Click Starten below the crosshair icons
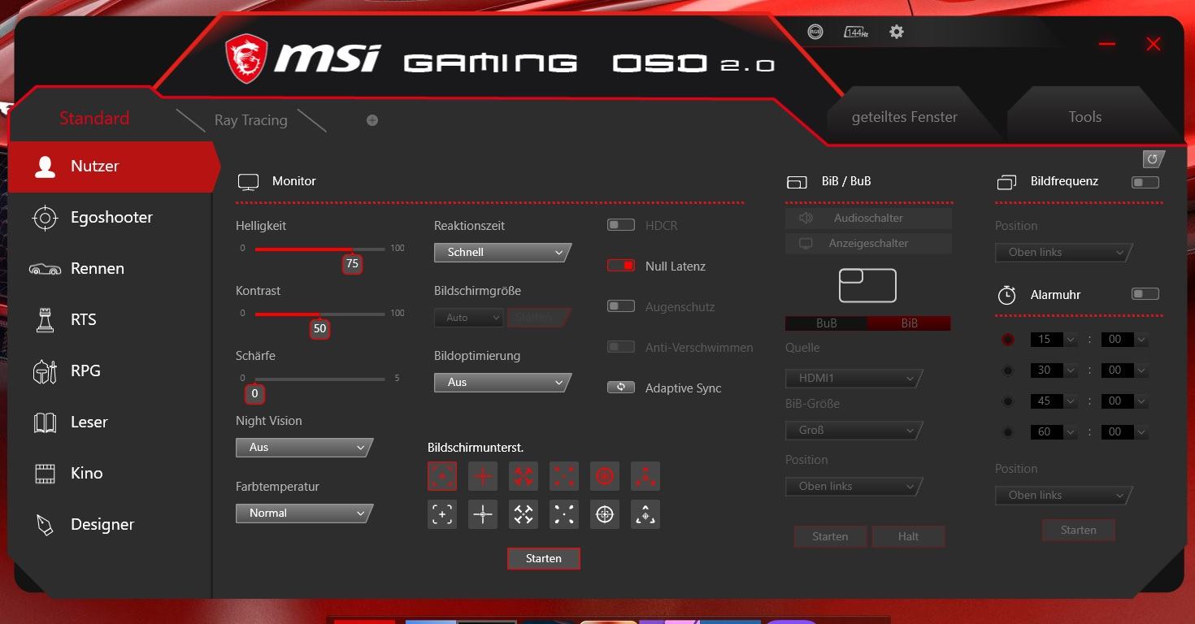 [x=544, y=558]
